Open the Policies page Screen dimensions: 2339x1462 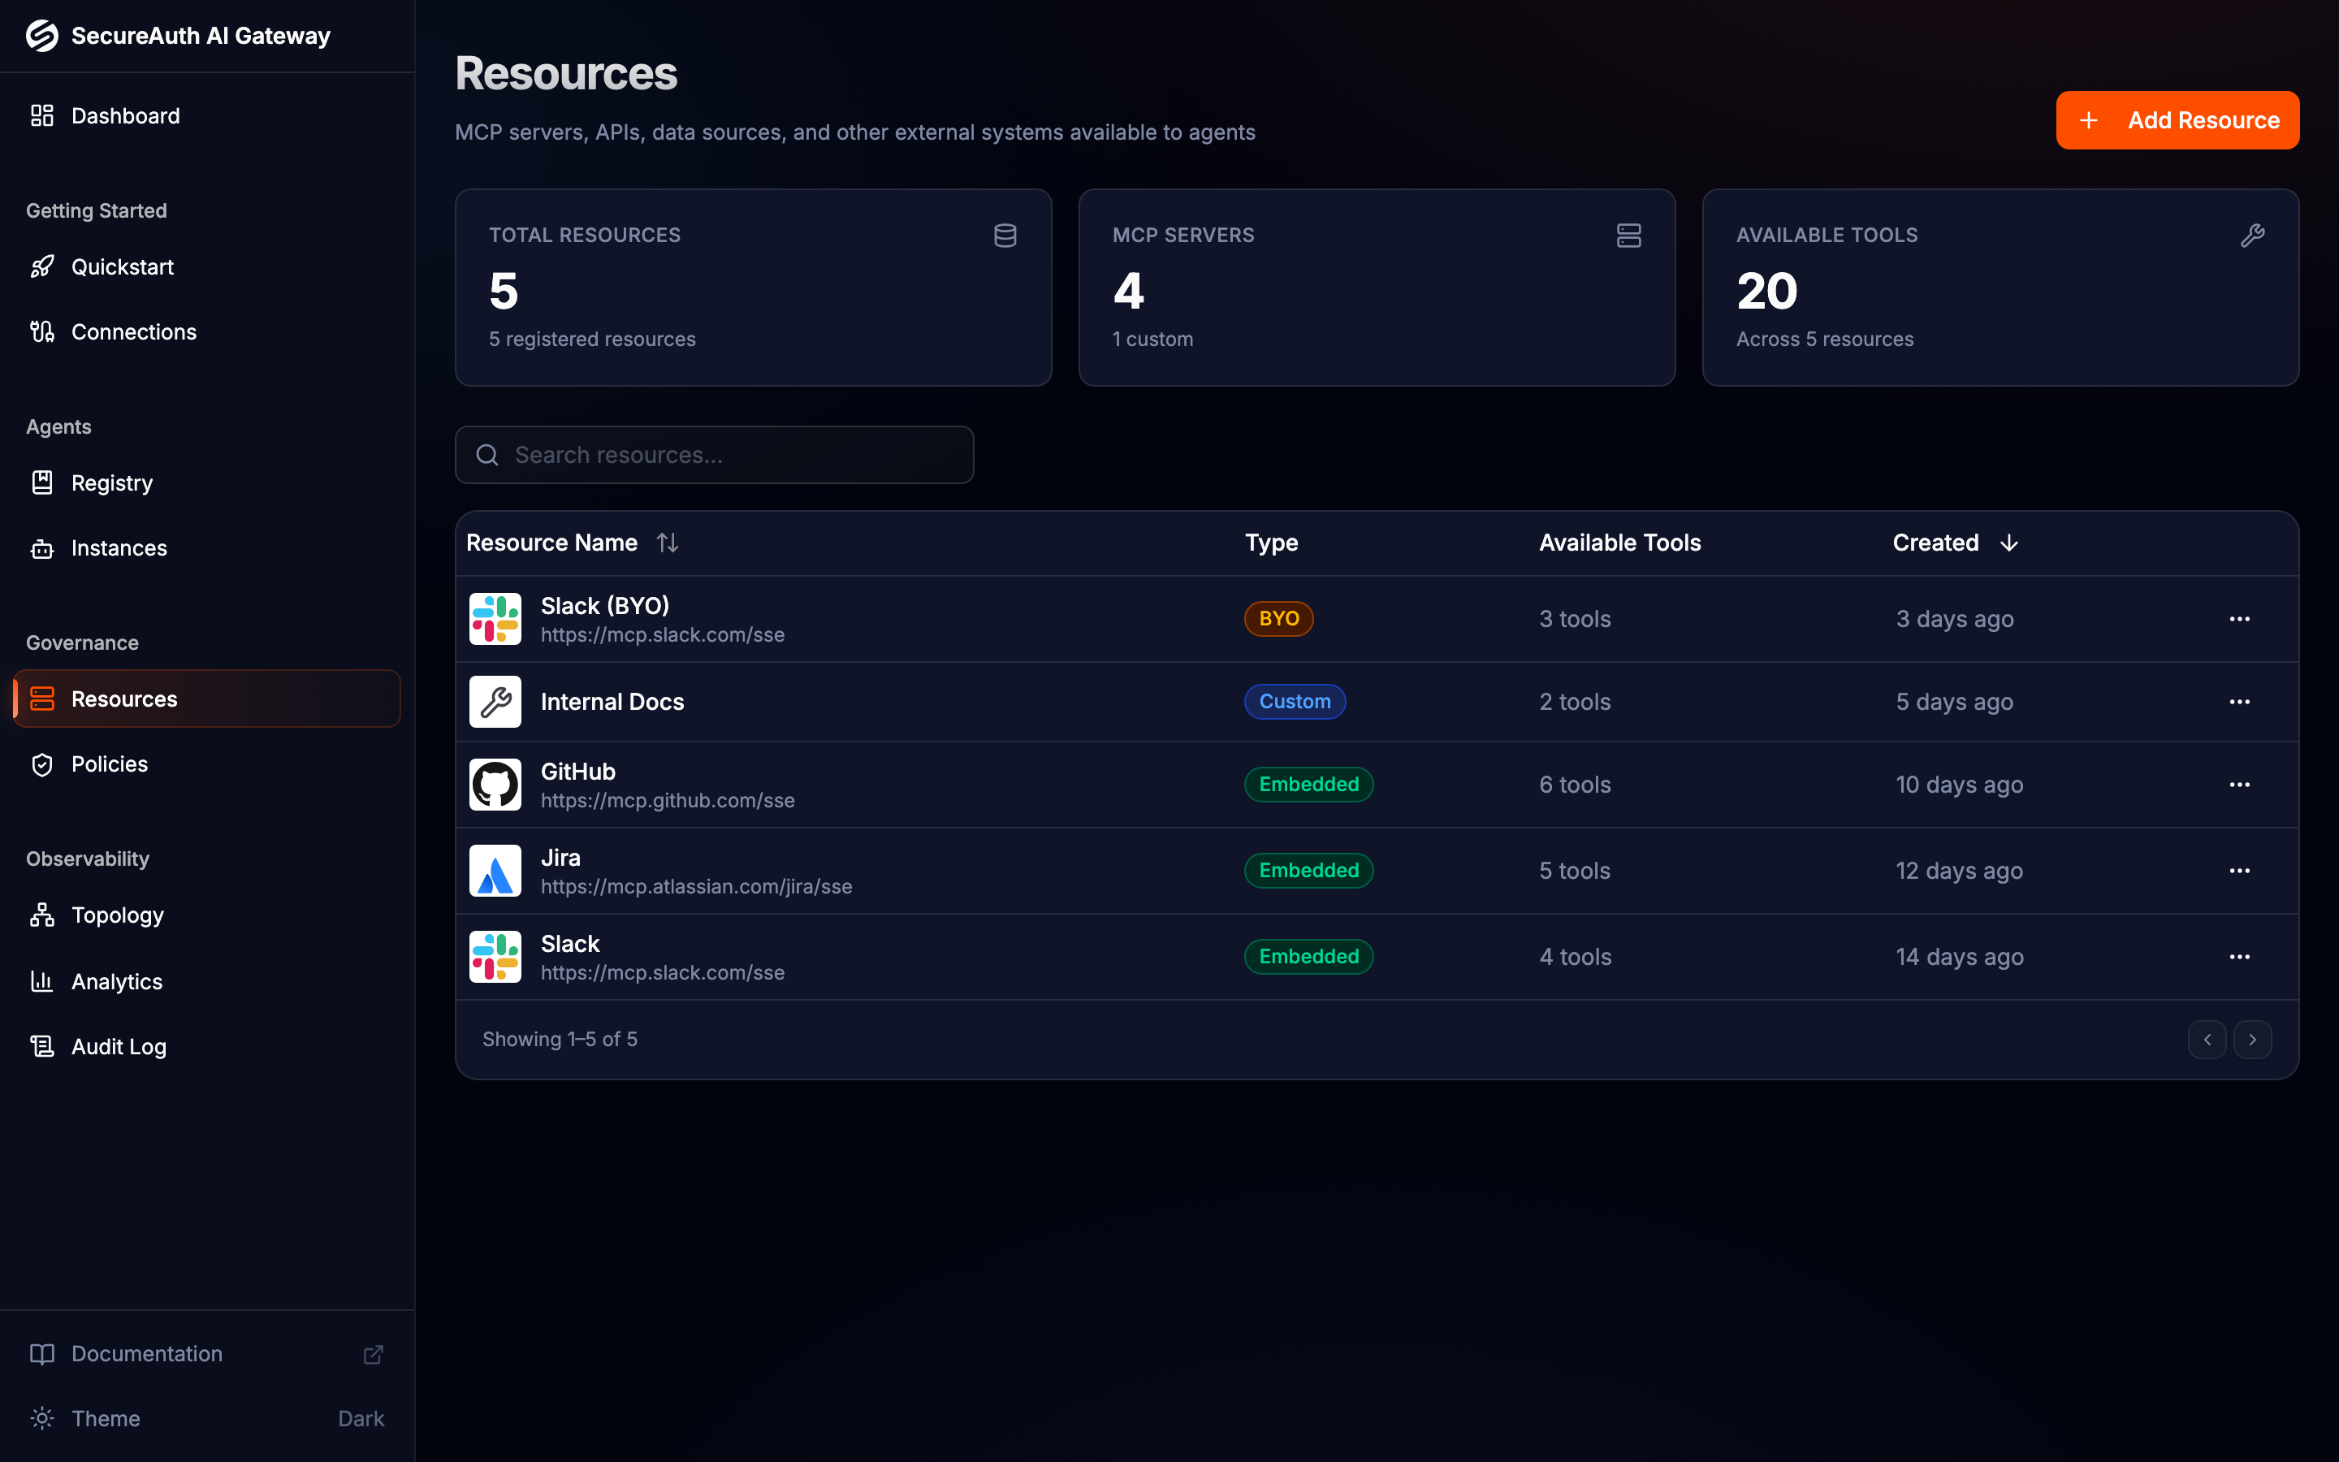tap(207, 763)
